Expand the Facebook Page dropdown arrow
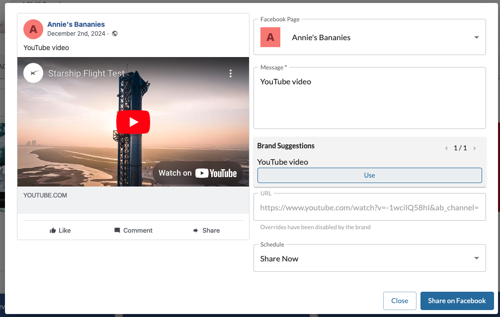This screenshot has height=317, width=500. pyautogui.click(x=477, y=37)
